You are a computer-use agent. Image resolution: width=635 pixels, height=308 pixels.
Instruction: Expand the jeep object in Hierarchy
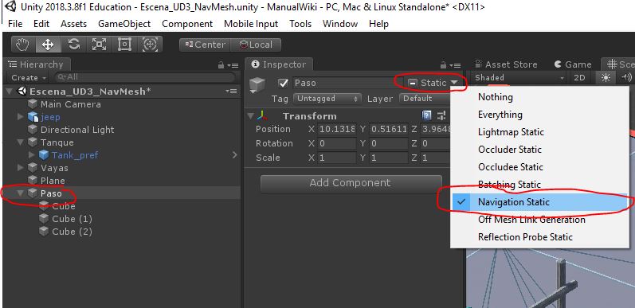click(x=21, y=117)
